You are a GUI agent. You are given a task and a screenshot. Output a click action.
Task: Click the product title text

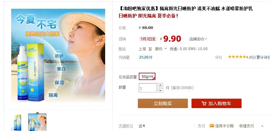[x=186, y=8]
